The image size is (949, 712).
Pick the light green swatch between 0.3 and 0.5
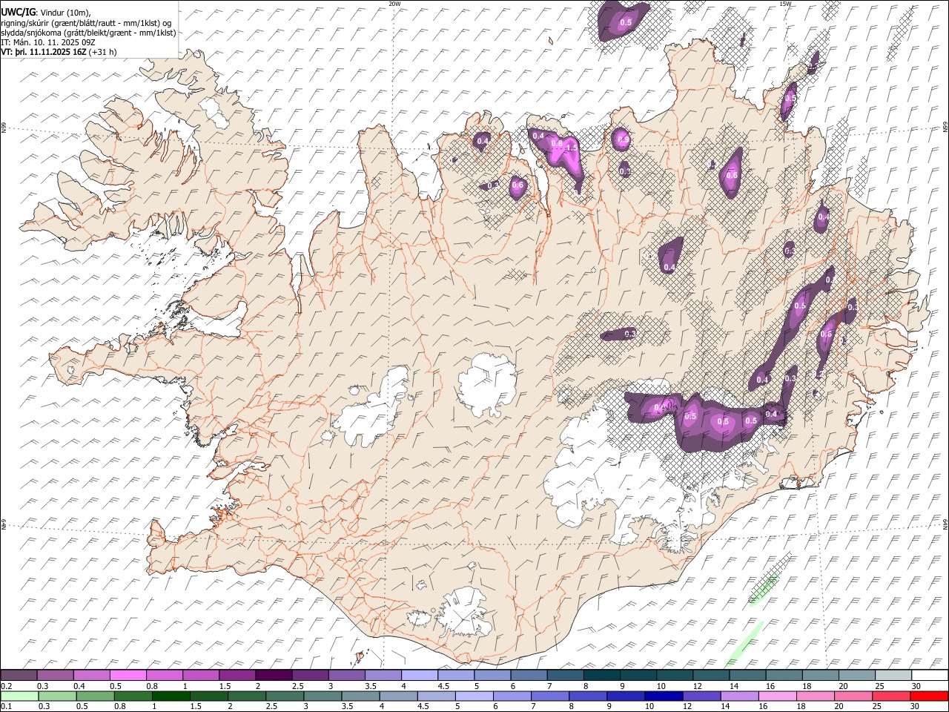click(57, 696)
